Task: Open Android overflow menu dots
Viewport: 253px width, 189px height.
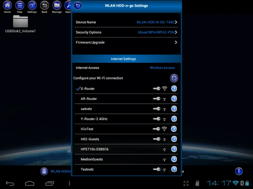Action: coord(70,183)
